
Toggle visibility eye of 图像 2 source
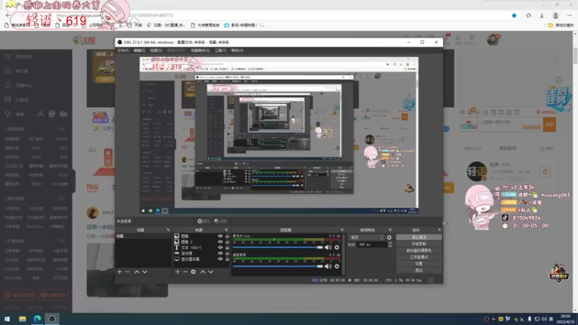220,242
